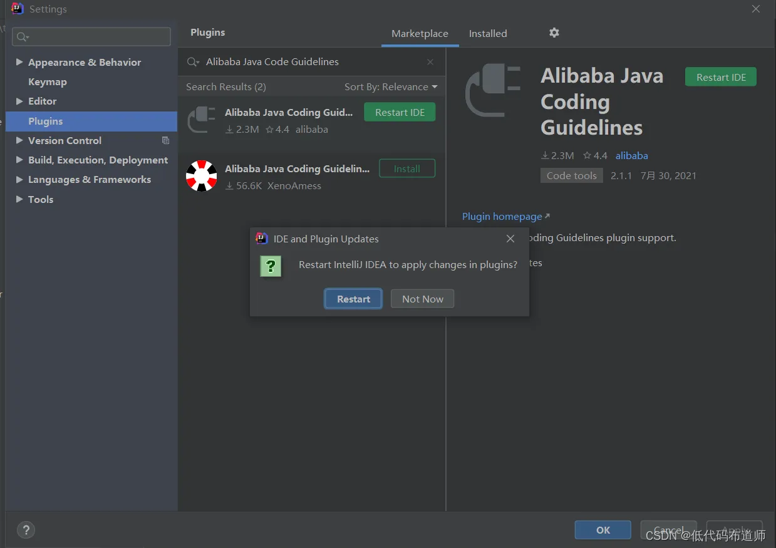The height and width of the screenshot is (548, 776).
Task: Click Restart IDE in the search results row
Action: pos(400,112)
